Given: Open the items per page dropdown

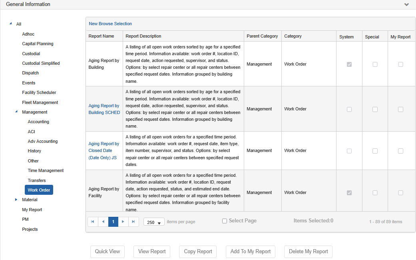Looking at the screenshot, I should [x=154, y=222].
